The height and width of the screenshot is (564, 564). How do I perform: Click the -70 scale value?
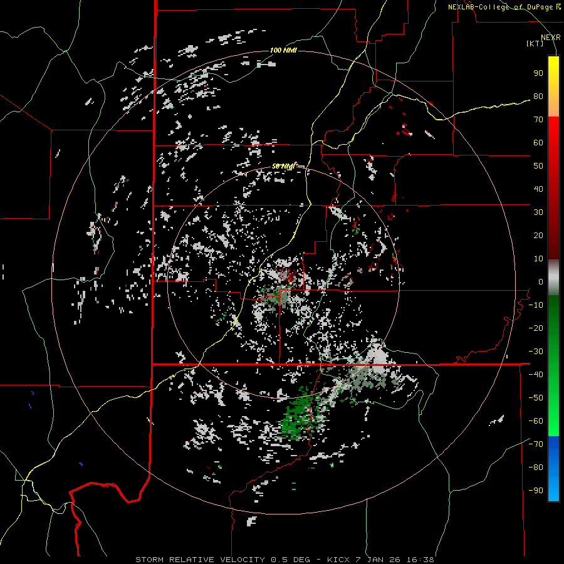pyautogui.click(x=536, y=444)
